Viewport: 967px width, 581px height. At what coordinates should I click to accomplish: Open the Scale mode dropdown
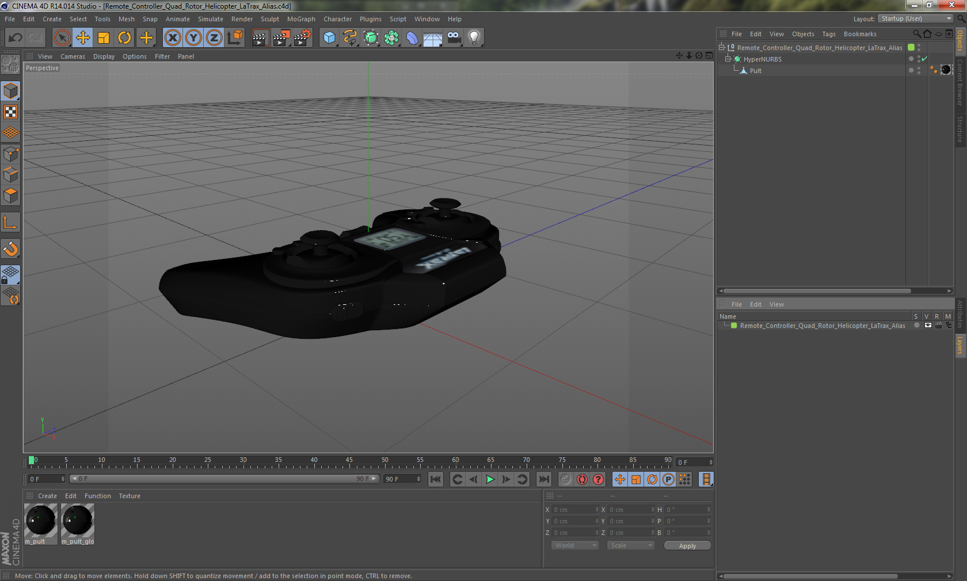coord(631,545)
